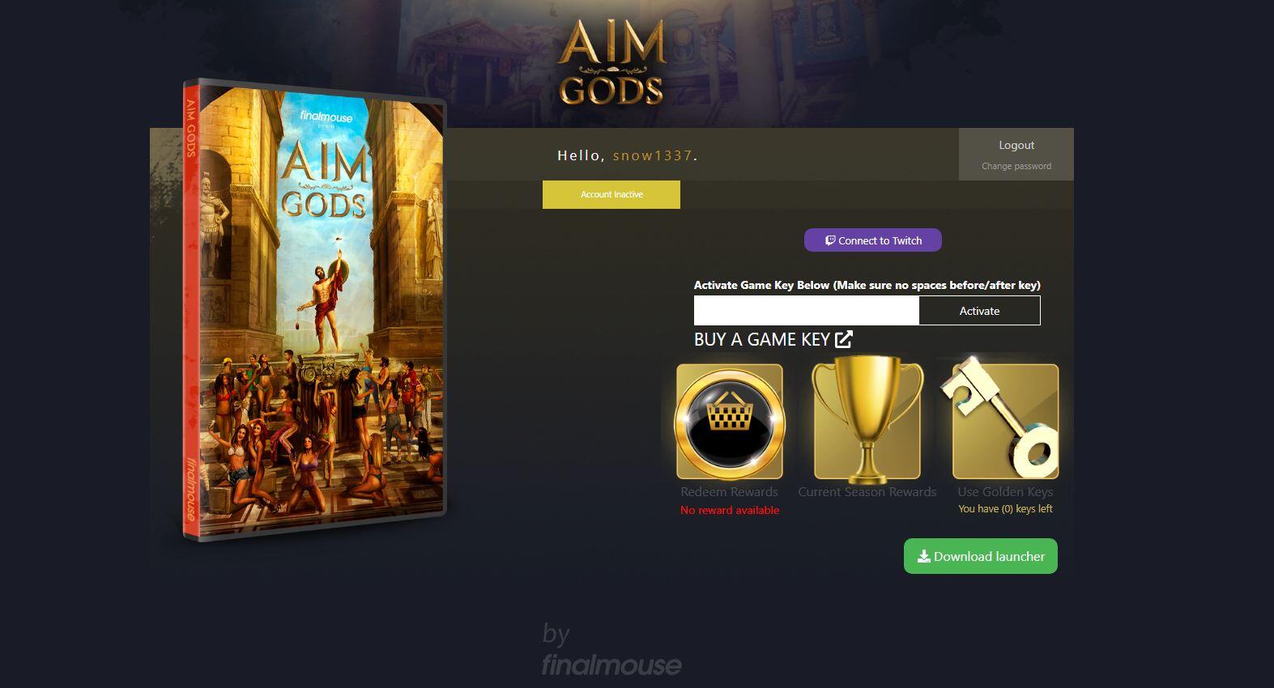This screenshot has width=1274, height=688.
Task: Click the Redeem Rewards basket icon
Action: [730, 421]
